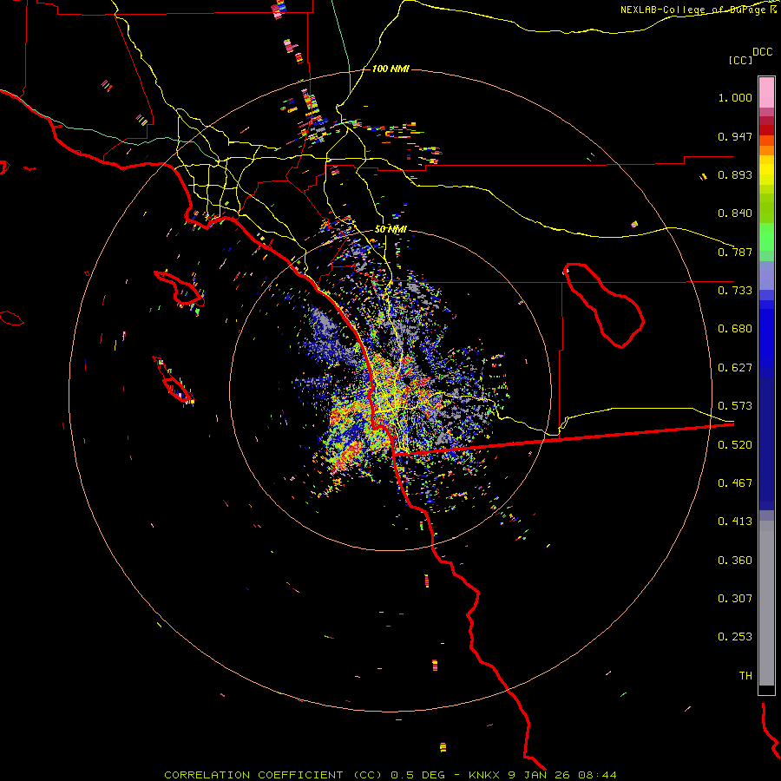Viewport: 781px width, 781px height.
Task: Click the 0.840 legend value
Action: [735, 213]
